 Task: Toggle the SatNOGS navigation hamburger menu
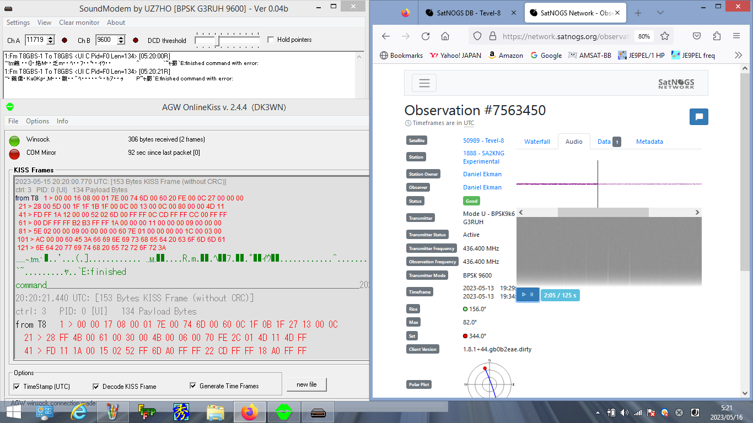pyautogui.click(x=424, y=83)
